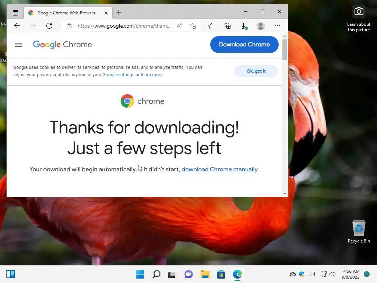This screenshot has width=377, height=283.
Task: Open the touch keyboard tray icon
Action: (x=312, y=274)
